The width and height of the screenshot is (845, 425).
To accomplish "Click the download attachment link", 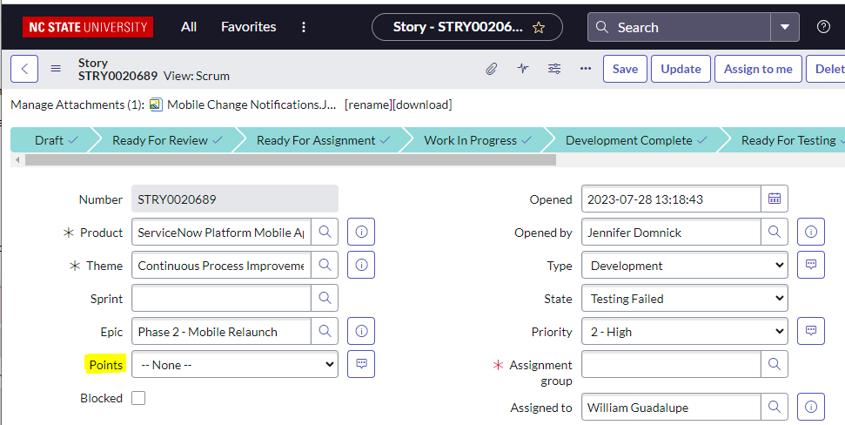I will (x=422, y=105).
